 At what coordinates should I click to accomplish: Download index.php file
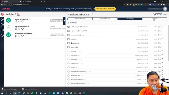tap(159, 55)
